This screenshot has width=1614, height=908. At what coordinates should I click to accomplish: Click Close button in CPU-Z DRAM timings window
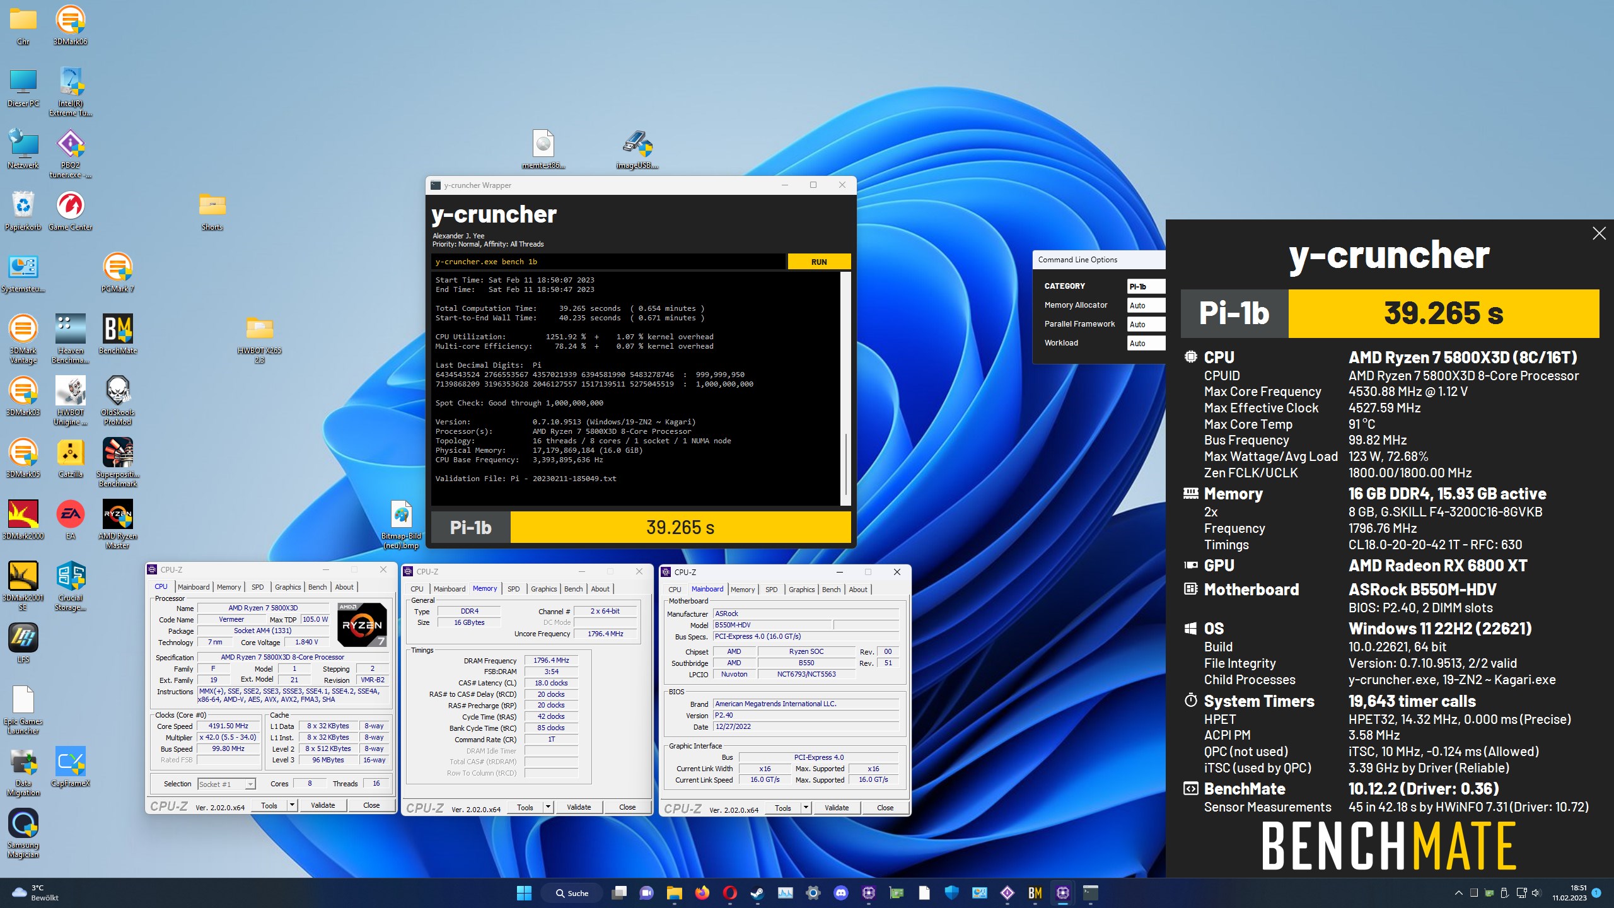click(627, 807)
